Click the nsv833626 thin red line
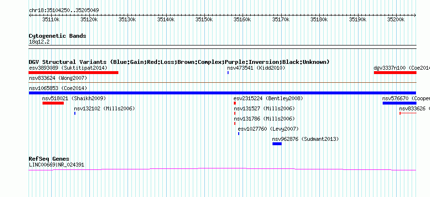 pos(408,113)
